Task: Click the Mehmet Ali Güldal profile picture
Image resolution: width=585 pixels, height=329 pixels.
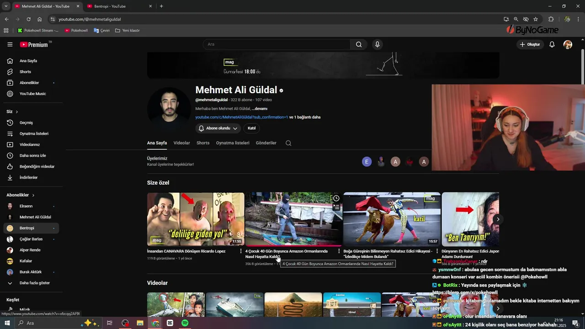Action: 169,110
